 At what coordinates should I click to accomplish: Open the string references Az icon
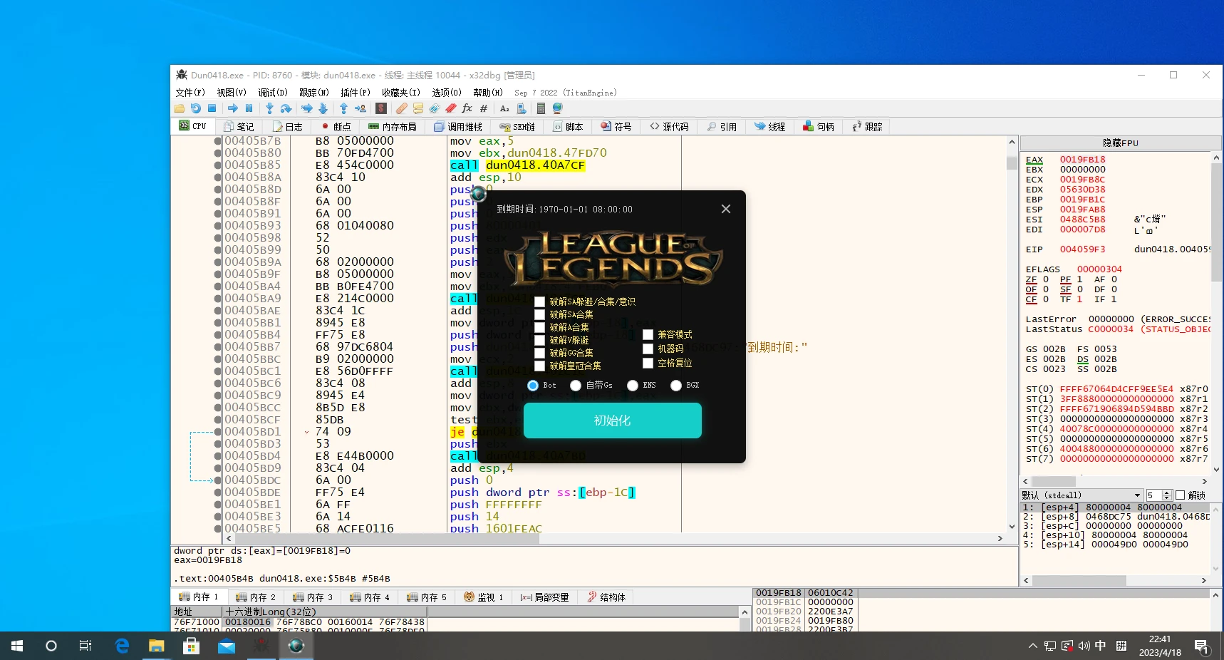pos(504,108)
